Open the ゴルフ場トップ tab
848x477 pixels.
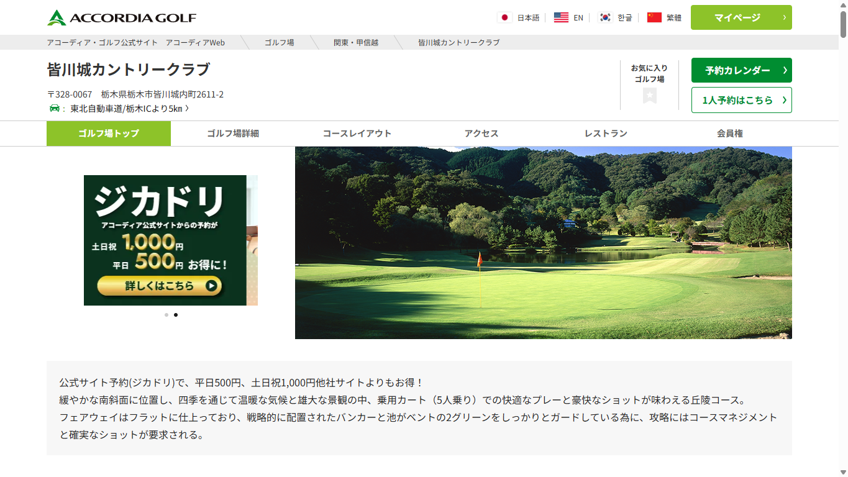click(x=109, y=134)
